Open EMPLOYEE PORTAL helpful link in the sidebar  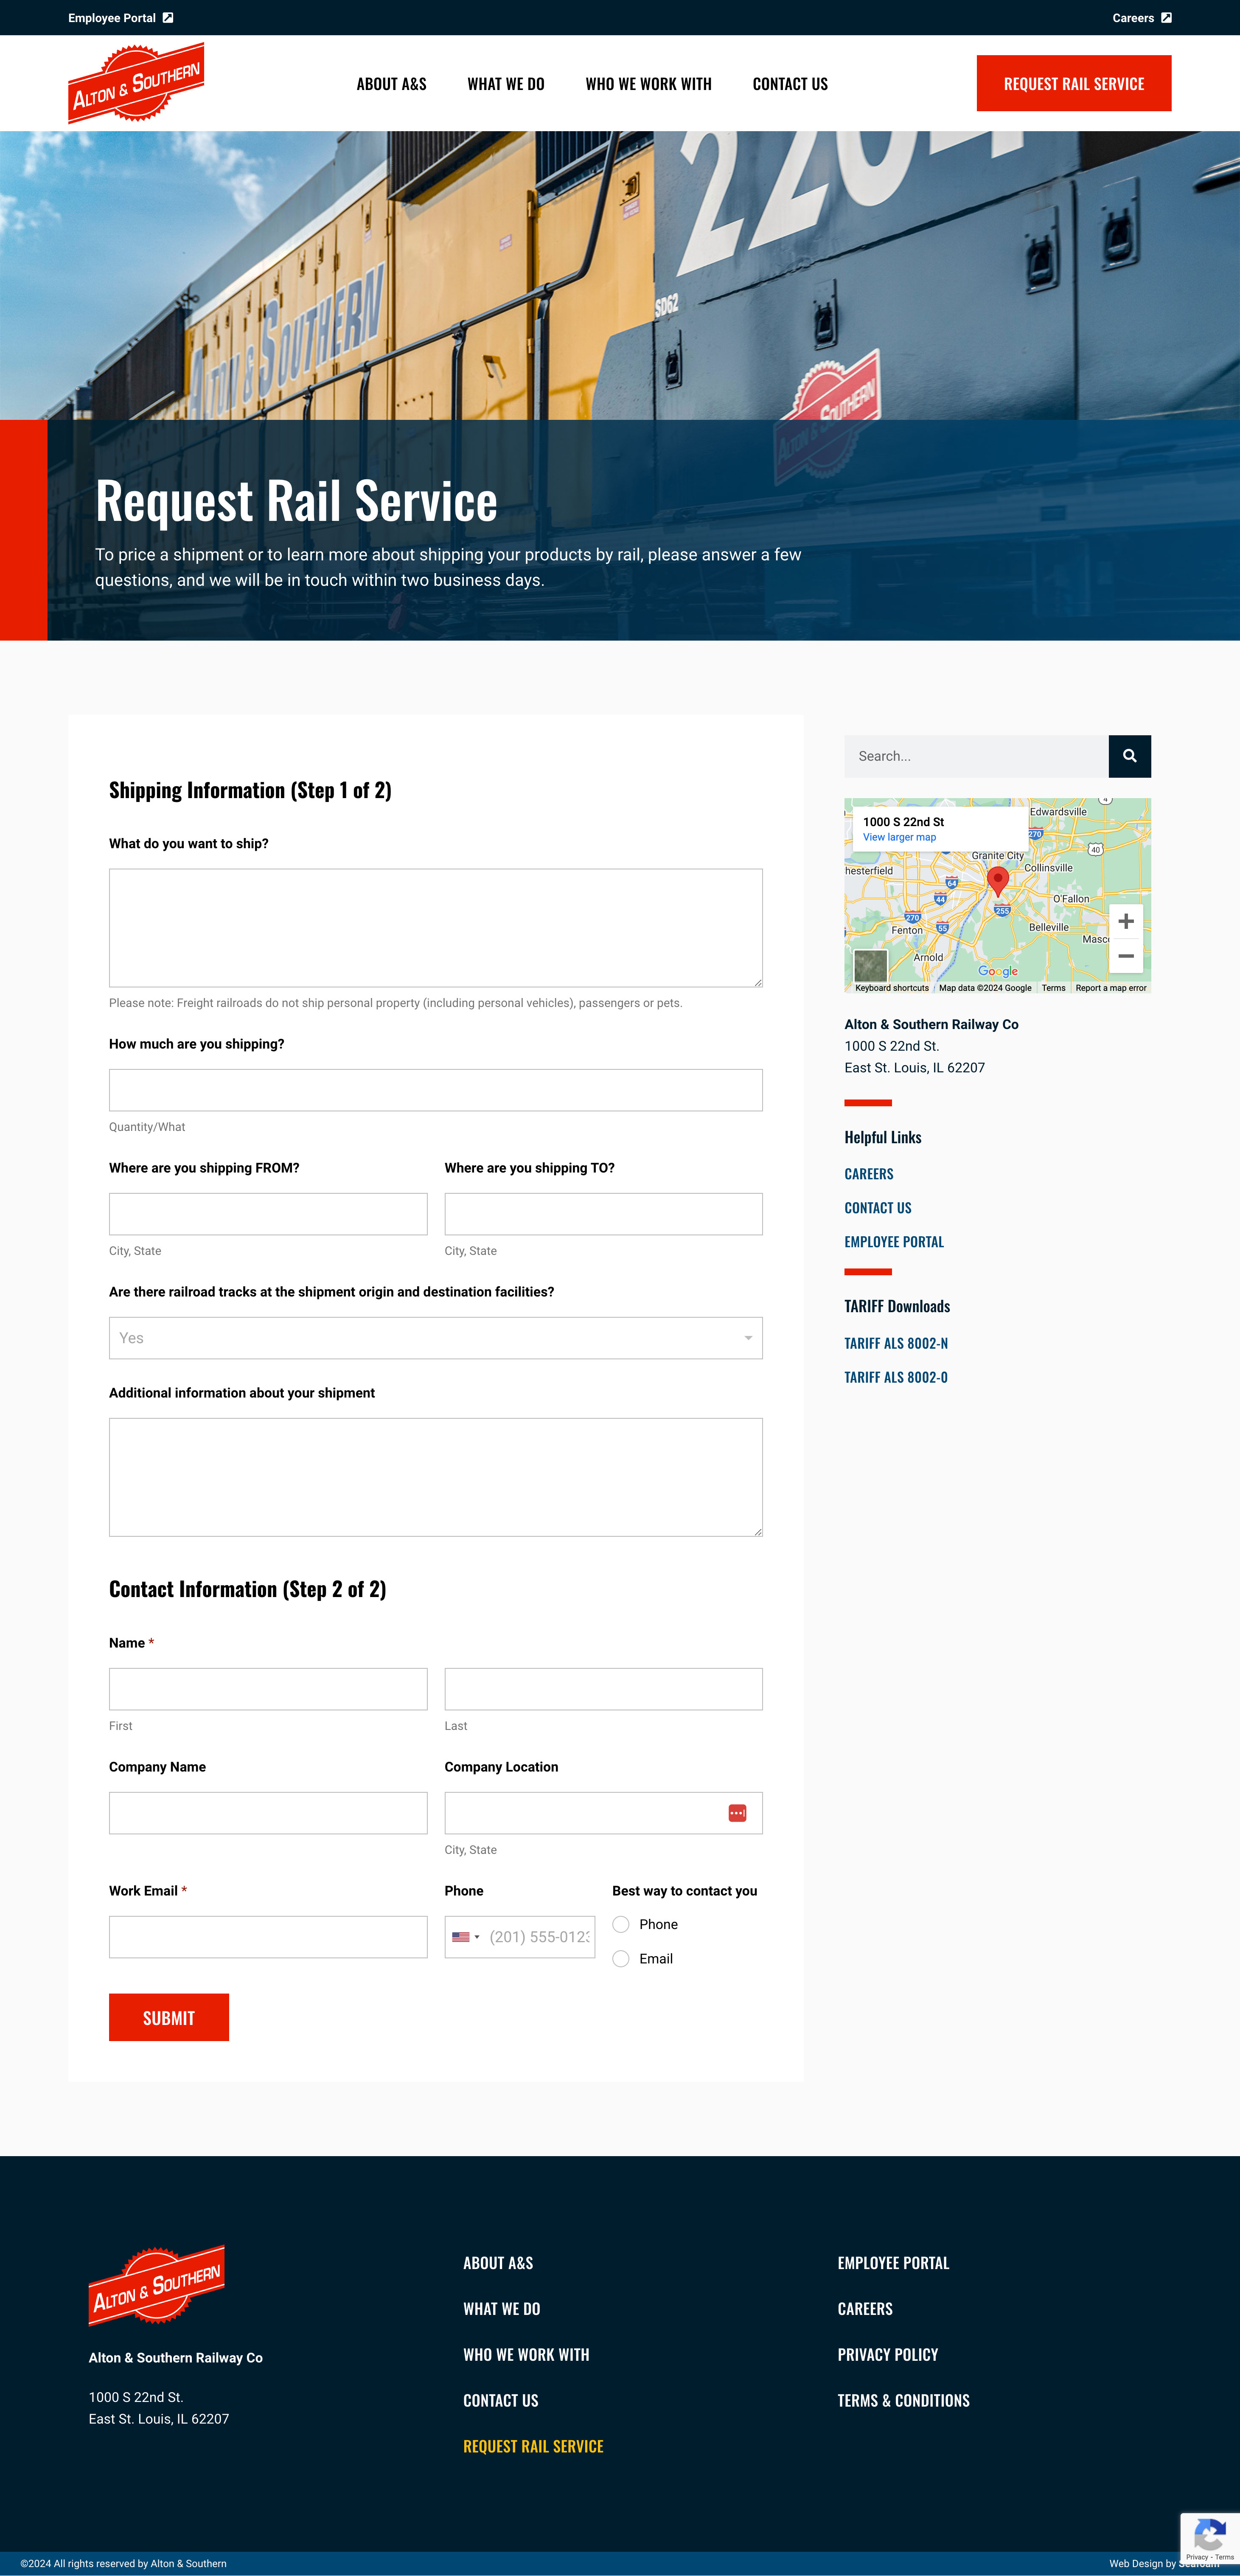click(894, 1242)
